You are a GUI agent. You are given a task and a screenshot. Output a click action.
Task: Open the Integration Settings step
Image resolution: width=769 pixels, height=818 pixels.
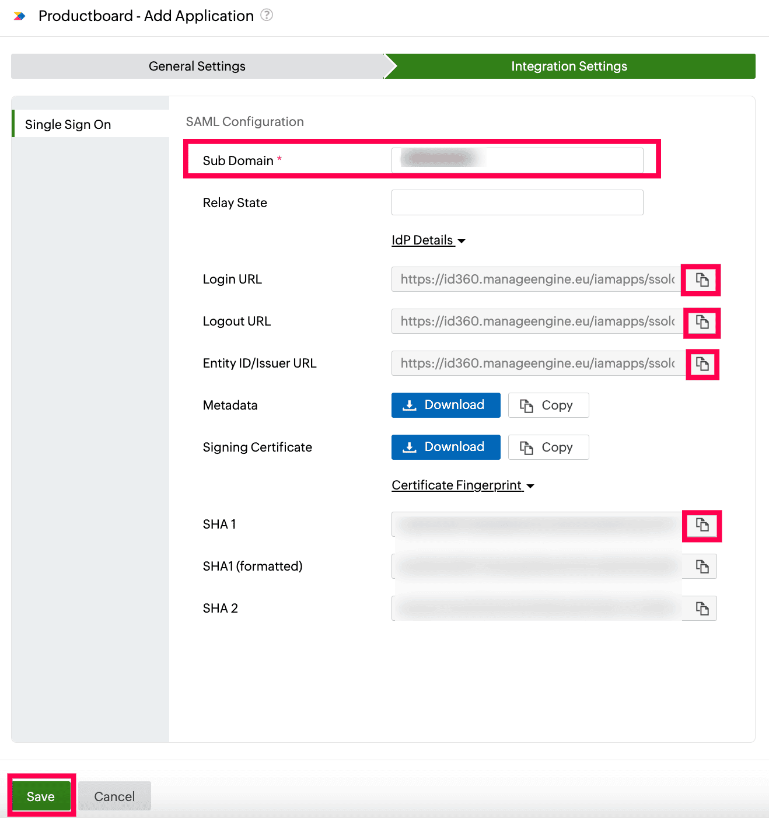click(x=569, y=66)
